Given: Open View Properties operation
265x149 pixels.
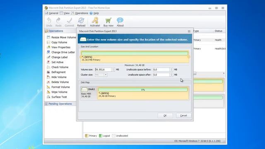Looking at the screenshot, I should point(58,47).
